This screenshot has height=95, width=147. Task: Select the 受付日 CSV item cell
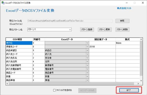click(19, 43)
